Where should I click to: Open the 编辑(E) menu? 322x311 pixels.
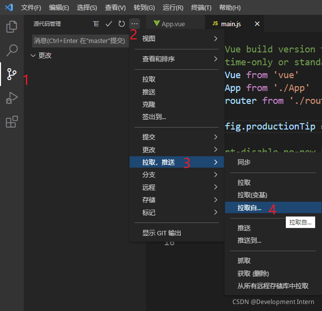59,8
